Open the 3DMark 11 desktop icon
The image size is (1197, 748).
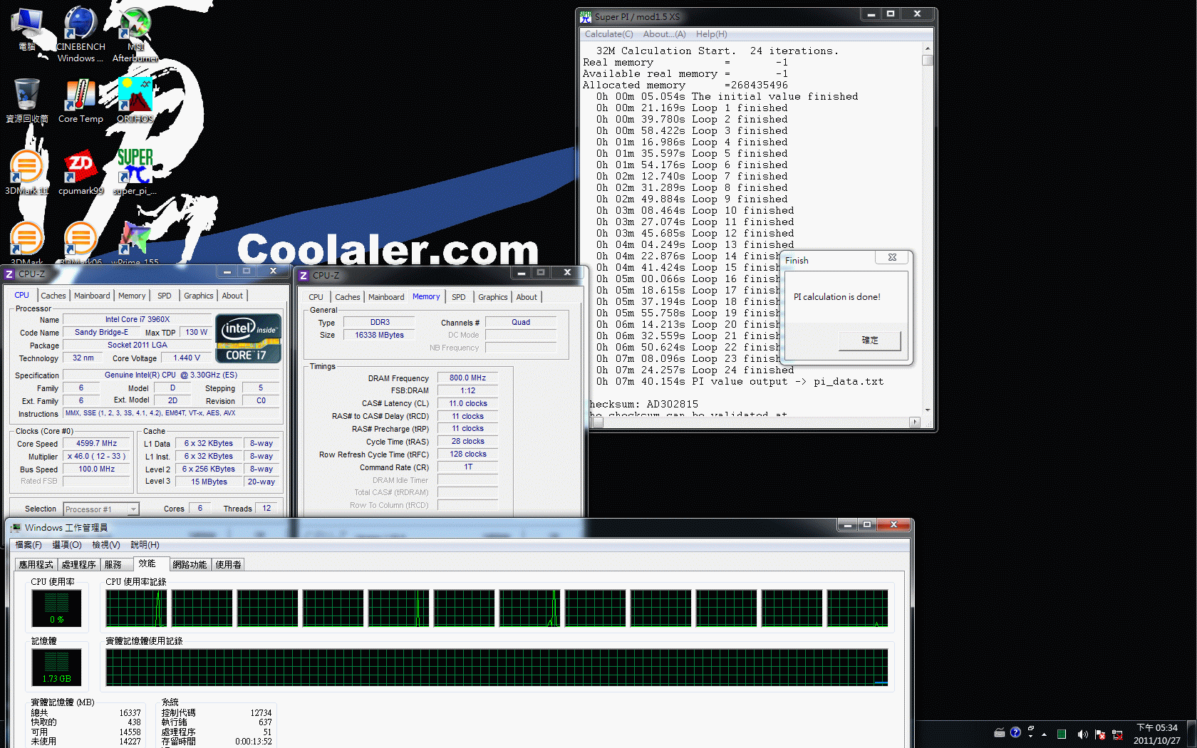tap(27, 172)
